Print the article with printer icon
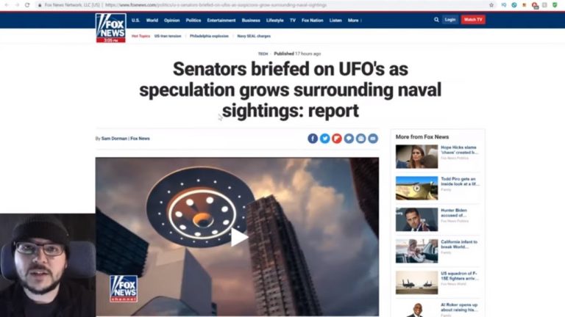 pyautogui.click(x=360, y=139)
